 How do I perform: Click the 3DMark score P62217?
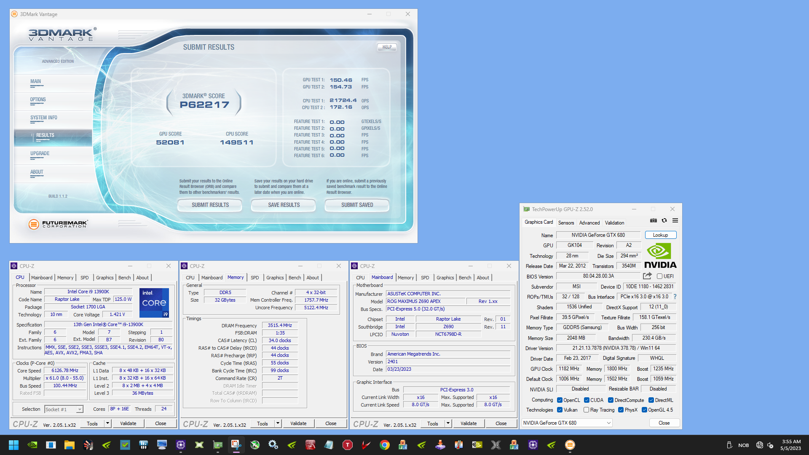click(204, 105)
